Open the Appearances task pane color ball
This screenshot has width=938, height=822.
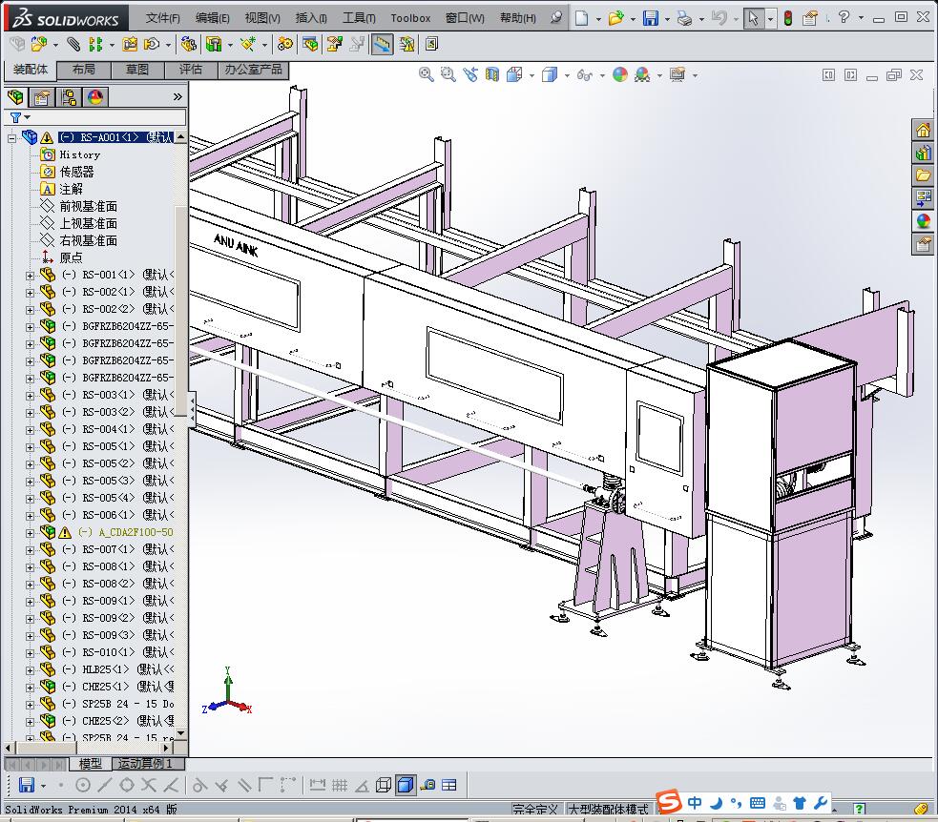click(x=923, y=221)
